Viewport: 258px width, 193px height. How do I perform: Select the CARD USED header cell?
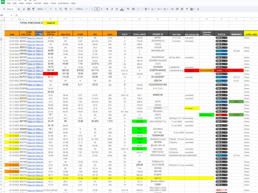pyautogui.click(x=251, y=33)
